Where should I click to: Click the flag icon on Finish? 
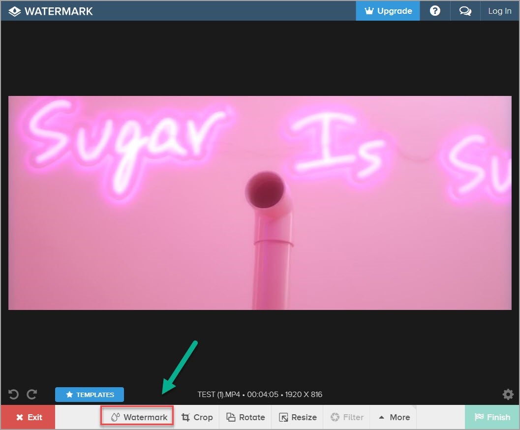tap(479, 417)
